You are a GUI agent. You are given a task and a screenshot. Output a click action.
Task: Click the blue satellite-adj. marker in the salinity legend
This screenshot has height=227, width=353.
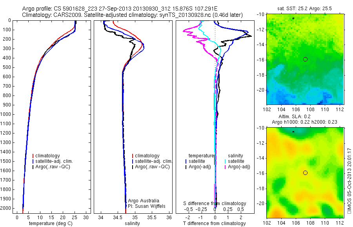[x=133, y=161]
